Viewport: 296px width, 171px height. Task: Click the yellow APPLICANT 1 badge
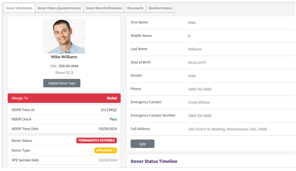pyautogui.click(x=105, y=150)
